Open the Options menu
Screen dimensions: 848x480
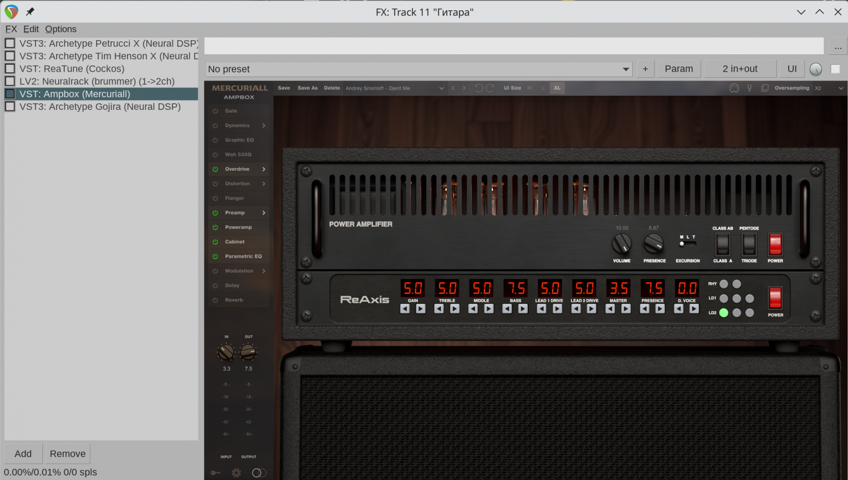(61, 29)
